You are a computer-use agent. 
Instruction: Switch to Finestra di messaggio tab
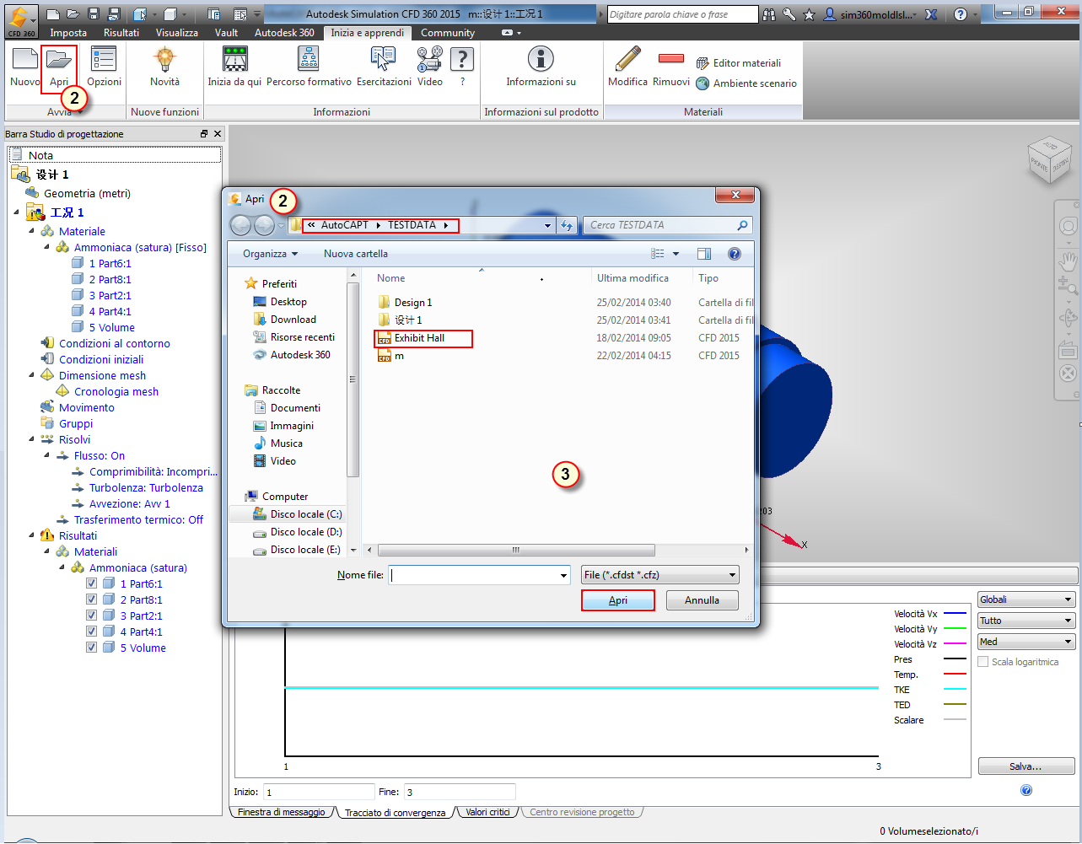tap(282, 813)
